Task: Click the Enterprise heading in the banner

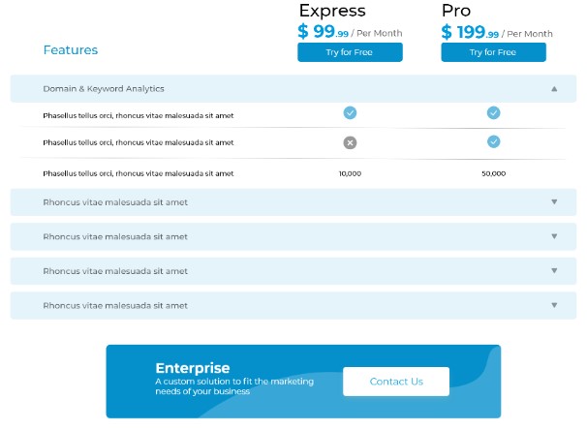Action: pyautogui.click(x=193, y=368)
